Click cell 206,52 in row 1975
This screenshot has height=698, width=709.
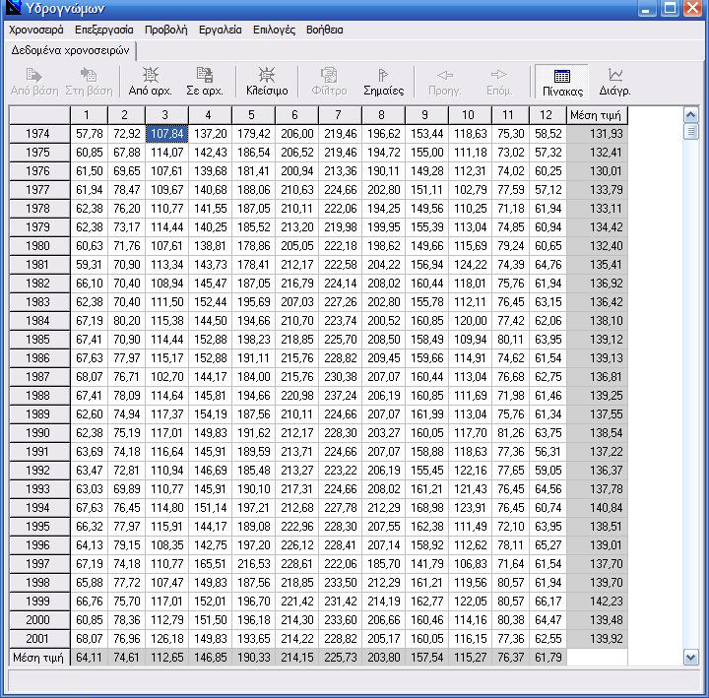point(296,153)
